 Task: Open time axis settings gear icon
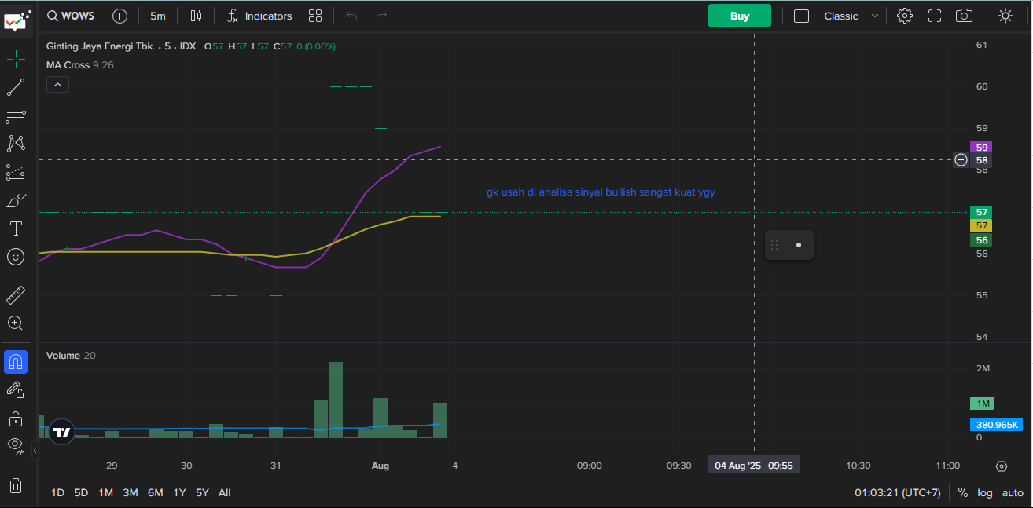[x=1001, y=466]
